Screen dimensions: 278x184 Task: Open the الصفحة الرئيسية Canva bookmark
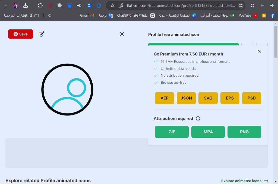click(x=178, y=15)
